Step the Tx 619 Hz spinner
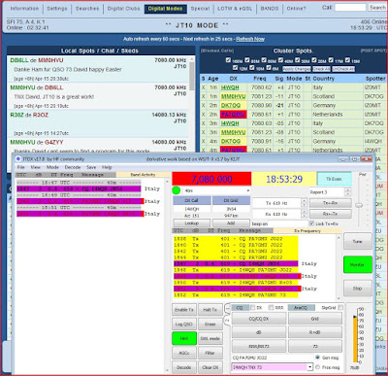Image resolution: width=388 pixels, height=376 pixels. click(304, 203)
